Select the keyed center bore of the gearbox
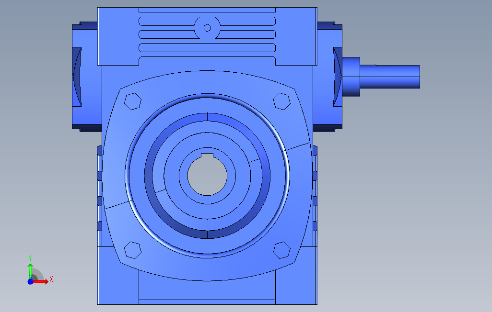The height and width of the screenshot is (312, 492). point(207,175)
